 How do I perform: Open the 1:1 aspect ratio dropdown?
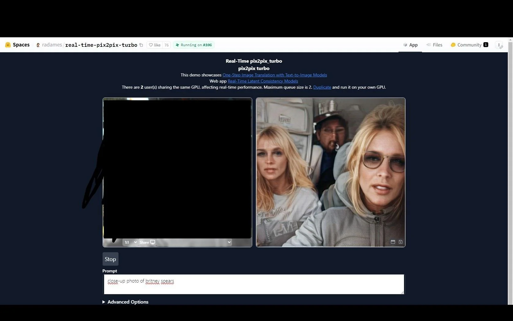[x=131, y=242]
